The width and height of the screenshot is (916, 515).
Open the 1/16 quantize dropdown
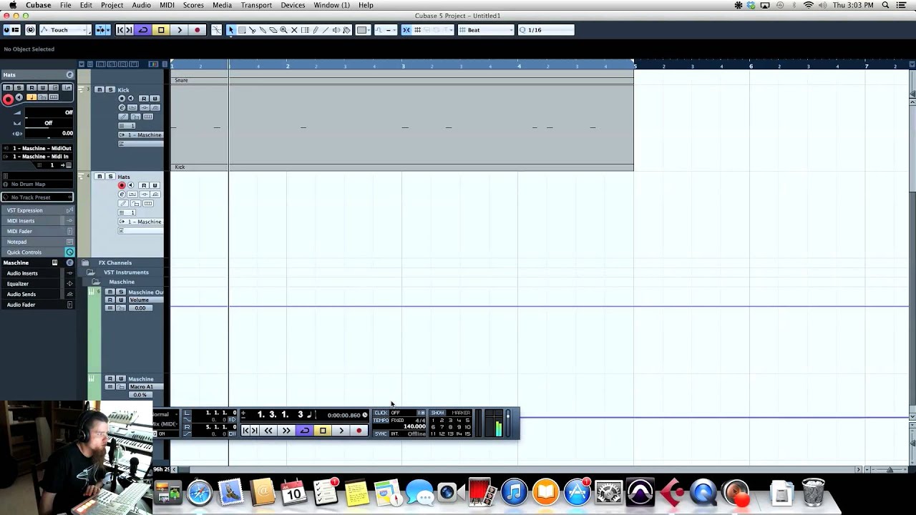pos(546,30)
